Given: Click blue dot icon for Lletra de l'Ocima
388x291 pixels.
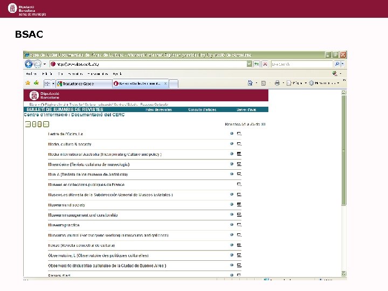Looking at the screenshot, I should [x=232, y=134].
